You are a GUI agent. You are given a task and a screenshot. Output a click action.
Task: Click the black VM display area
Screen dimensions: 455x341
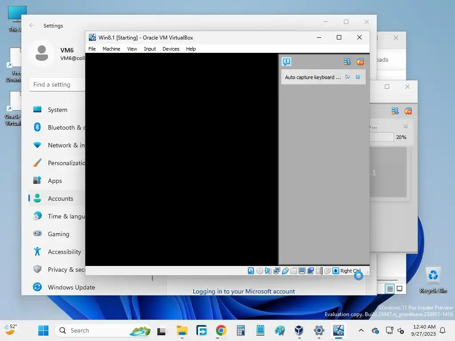coord(182,159)
